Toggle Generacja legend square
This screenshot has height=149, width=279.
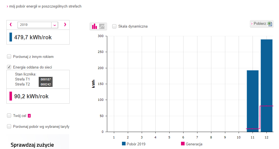[183, 144]
